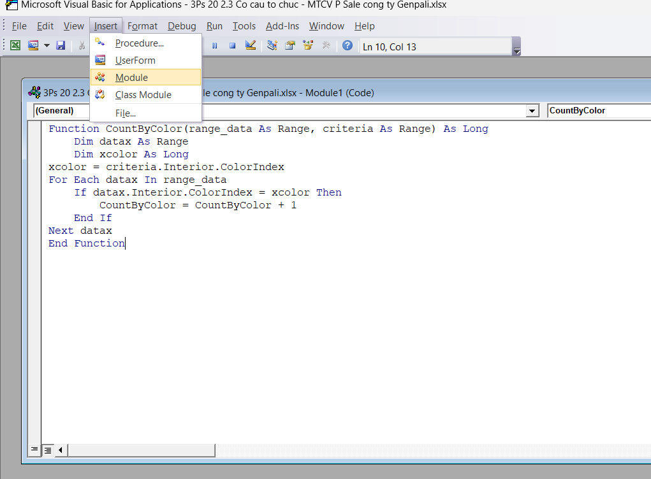Select Module from the Insert menu
This screenshot has width=651, height=479.
131,78
